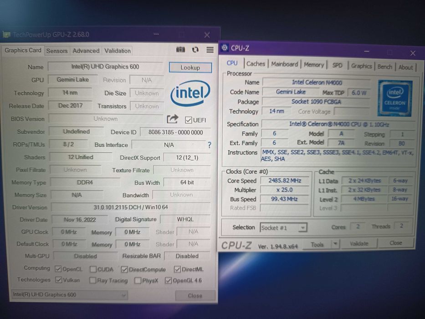The image size is (425, 319).
Task: Toggle the CUDA checkbox
Action: tap(93, 269)
